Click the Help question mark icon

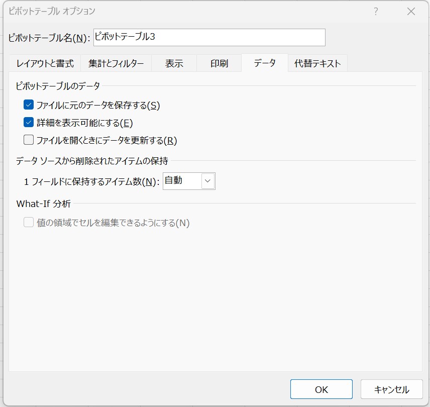coord(375,12)
